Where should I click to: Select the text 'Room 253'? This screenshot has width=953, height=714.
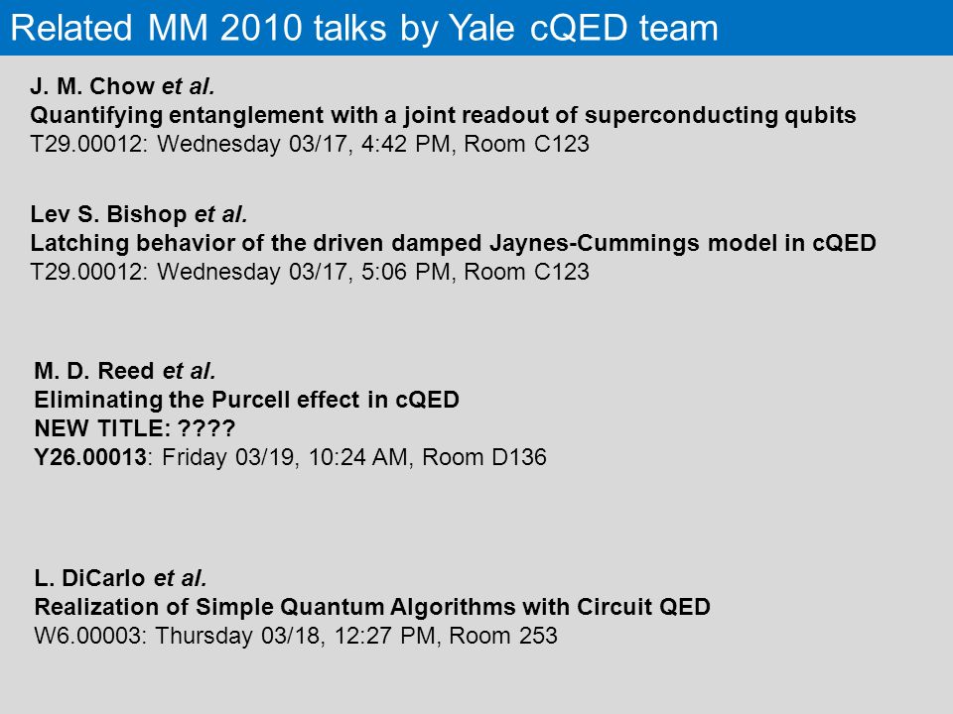point(502,636)
